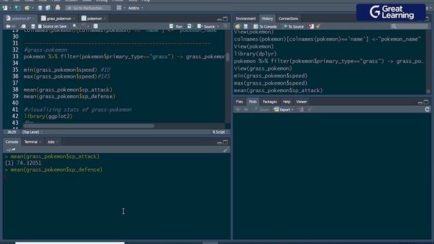This screenshot has width=434, height=244.
Task: Click the Run button
Action: click(x=176, y=26)
